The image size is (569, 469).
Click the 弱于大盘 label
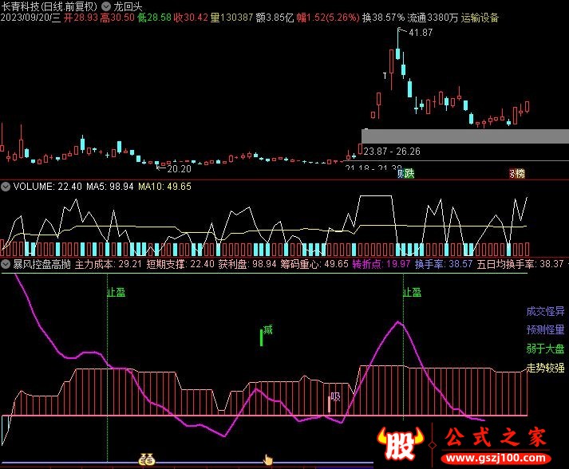tap(545, 349)
